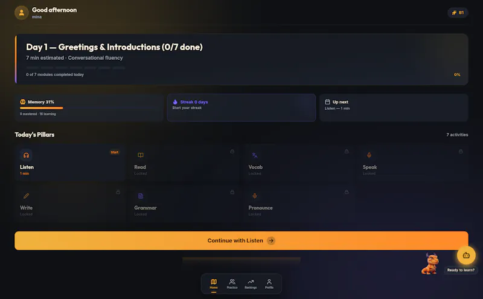Click the dragon mascot character
The image size is (483, 299).
pyautogui.click(x=430, y=263)
